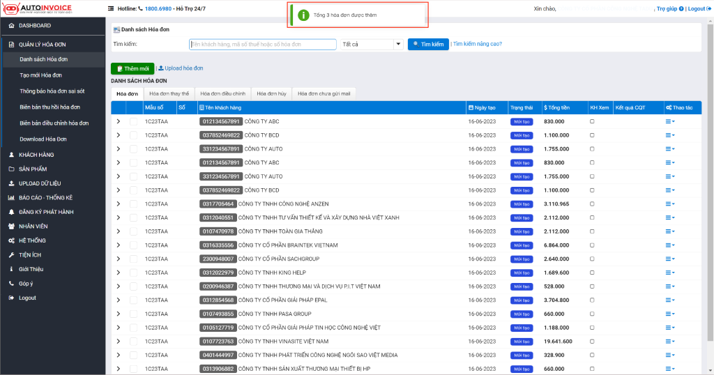The width and height of the screenshot is (714, 375).
Task: Tick the KH Xem checkbox for Ngôi Sao Việt Media
Action: pyautogui.click(x=592, y=355)
